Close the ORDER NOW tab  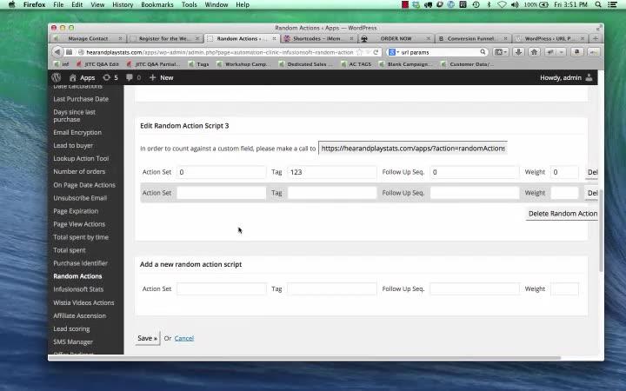click(429, 39)
